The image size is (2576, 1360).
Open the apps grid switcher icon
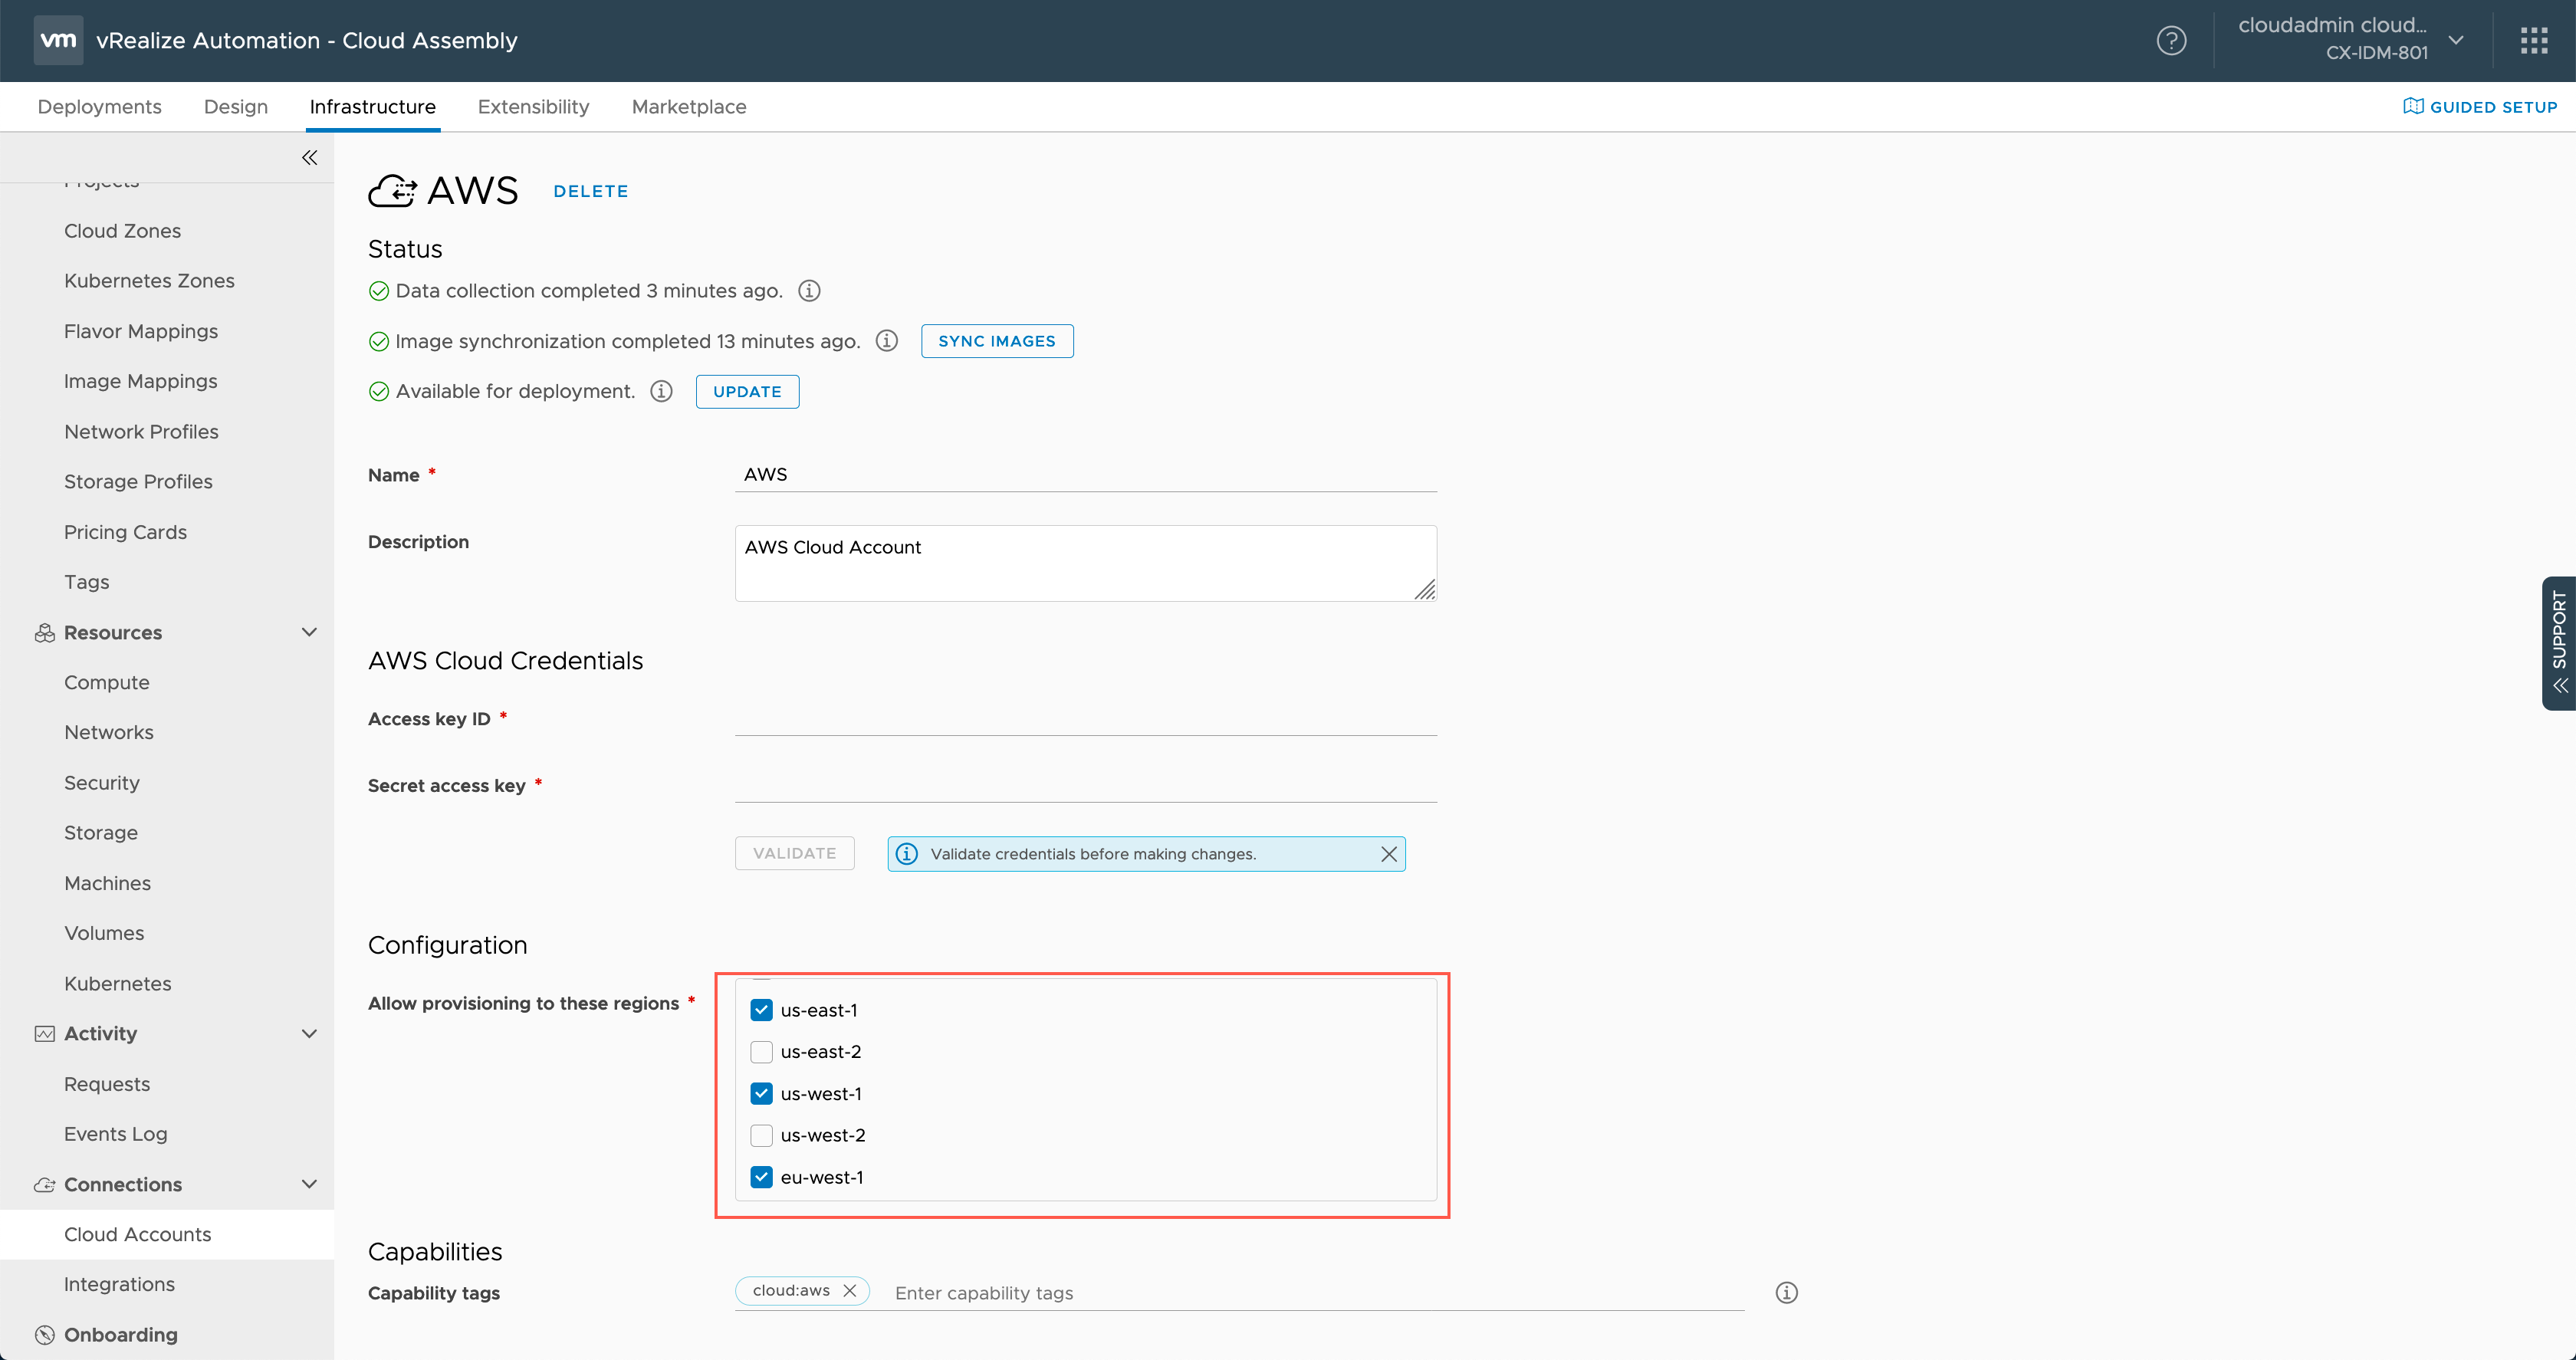(2533, 41)
